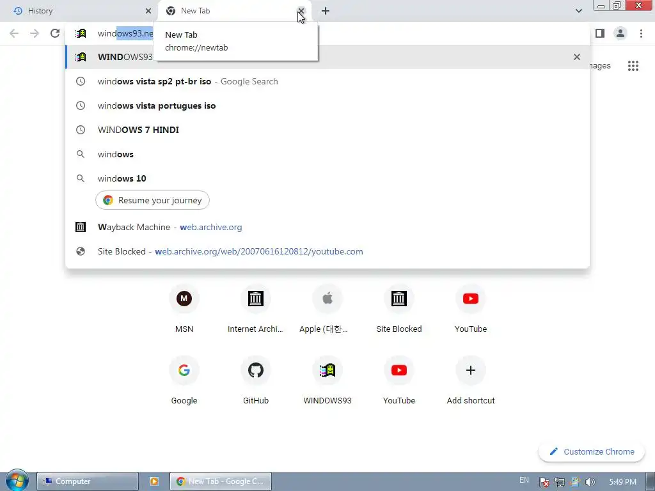Select 'windows vista portugues iso' suggestion
The width and height of the screenshot is (655, 491).
click(x=327, y=105)
